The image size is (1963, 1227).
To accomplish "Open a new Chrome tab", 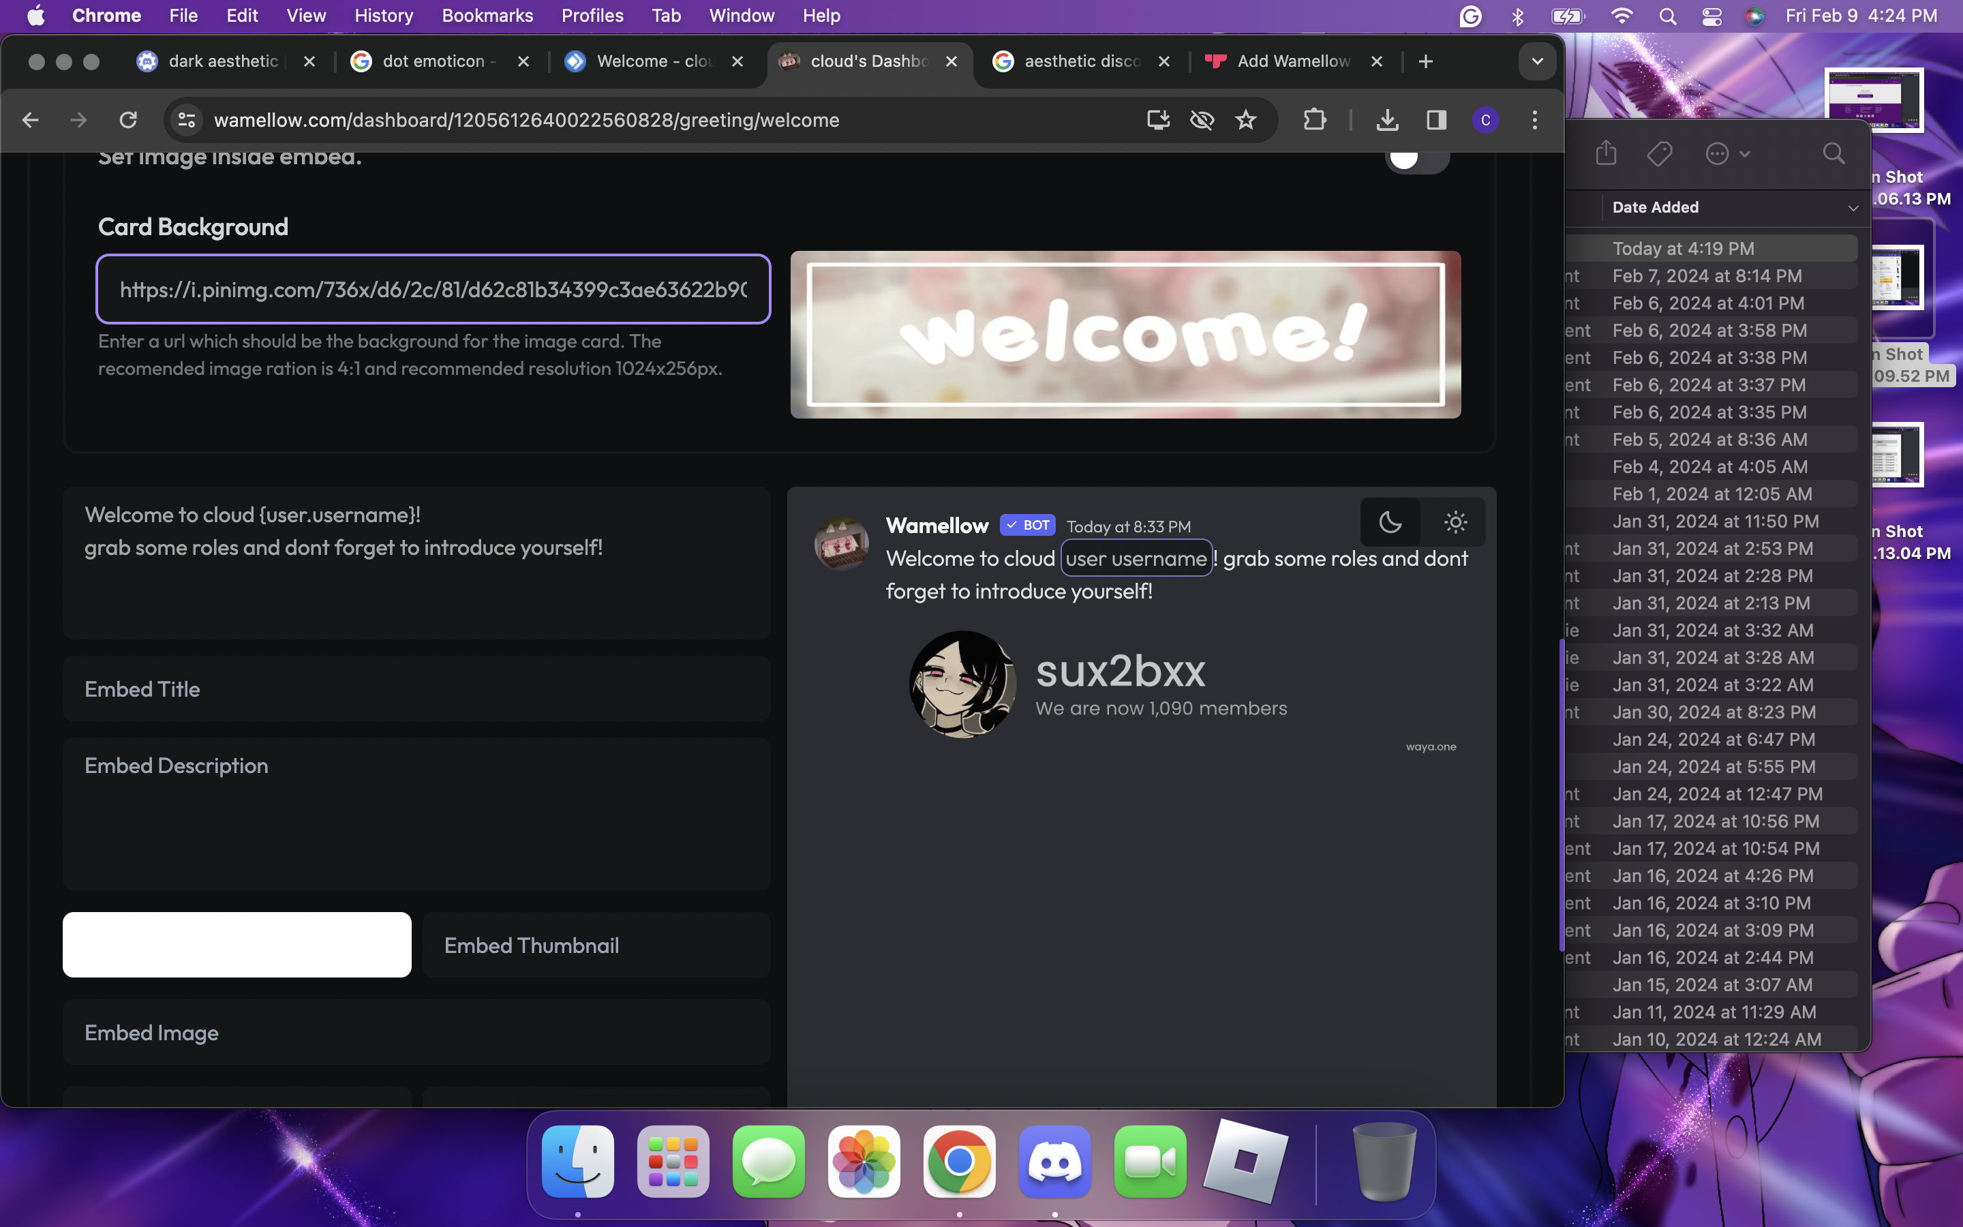I will [1425, 61].
